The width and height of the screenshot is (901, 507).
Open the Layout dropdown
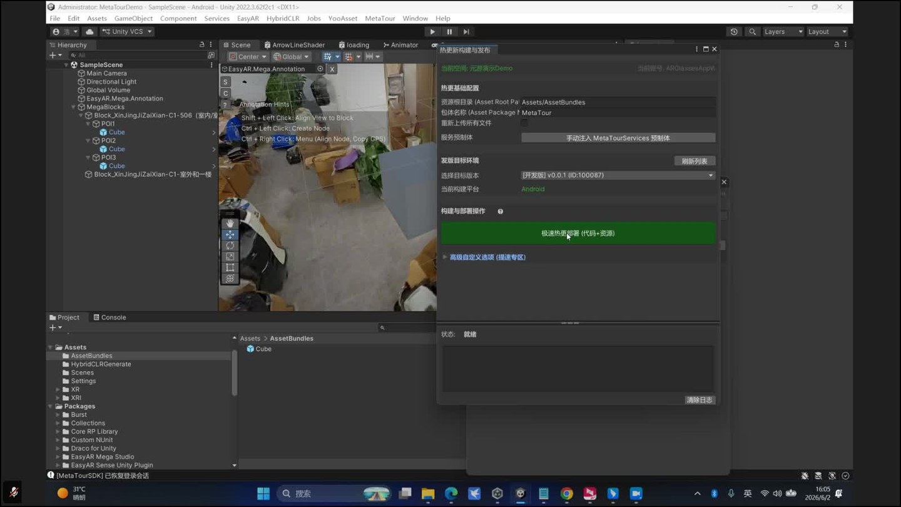click(827, 32)
